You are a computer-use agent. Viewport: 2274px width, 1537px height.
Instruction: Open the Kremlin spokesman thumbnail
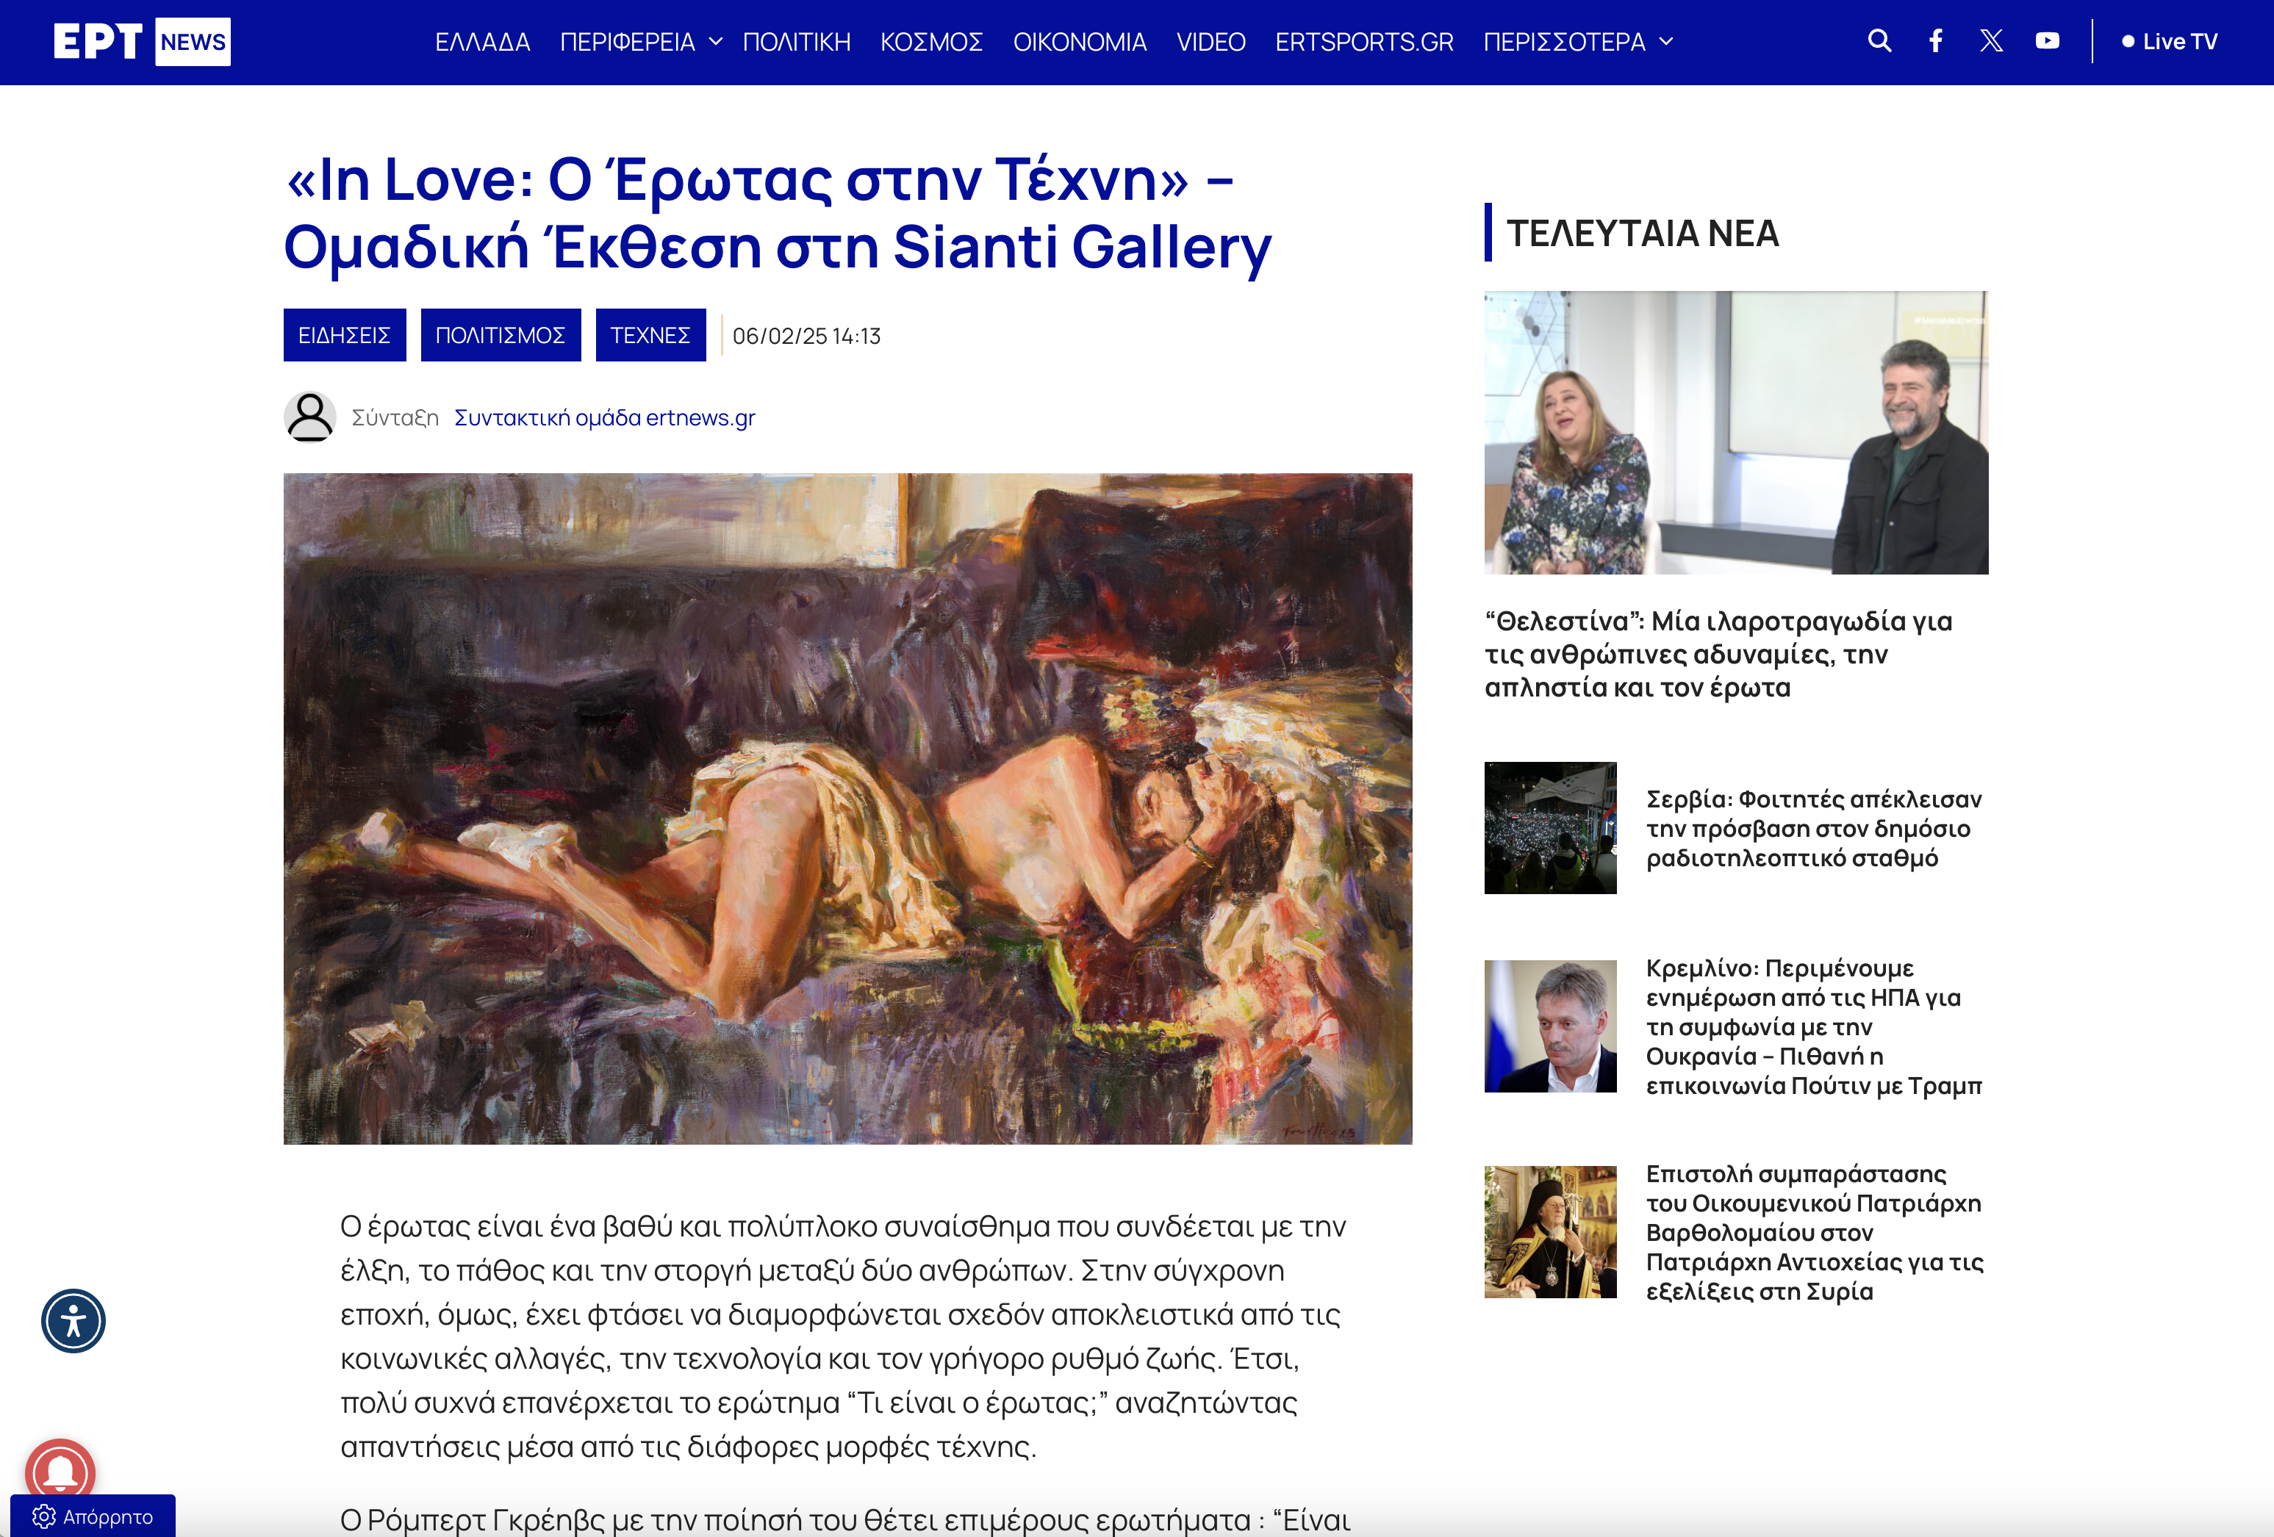coord(1550,1026)
